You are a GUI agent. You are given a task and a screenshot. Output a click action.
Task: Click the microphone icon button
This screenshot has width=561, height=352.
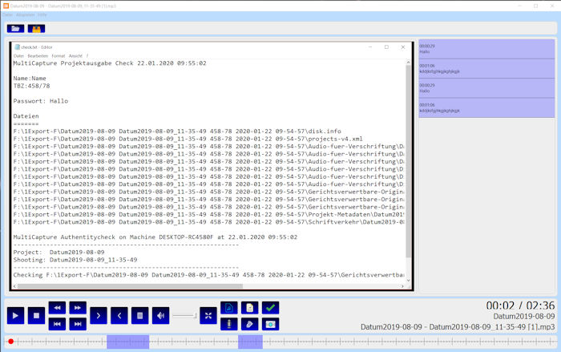[228, 324]
